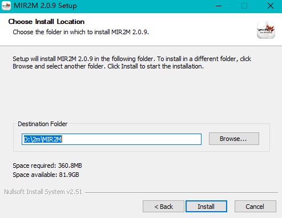
Task: Click the greyed-out maximize button
Action: [x=244, y=6]
